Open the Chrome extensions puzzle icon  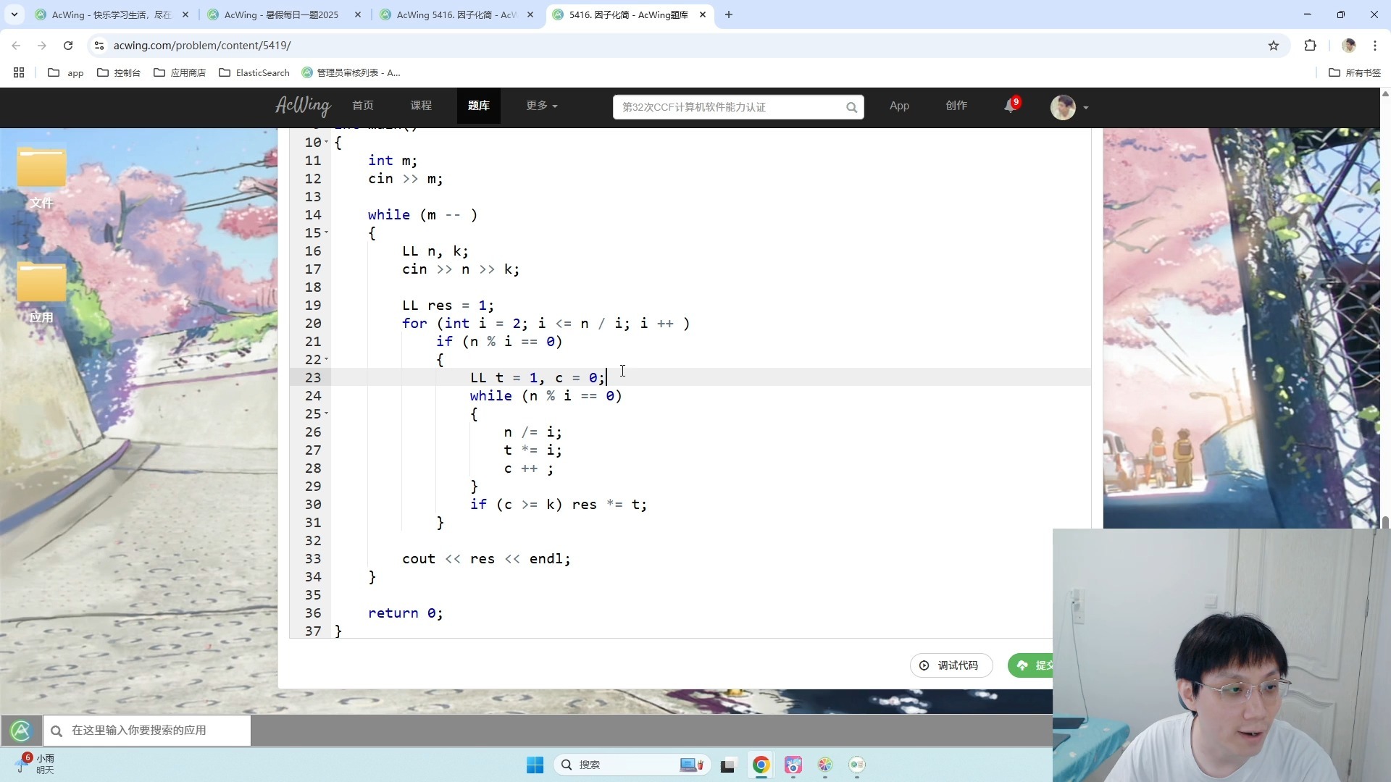tap(1310, 46)
